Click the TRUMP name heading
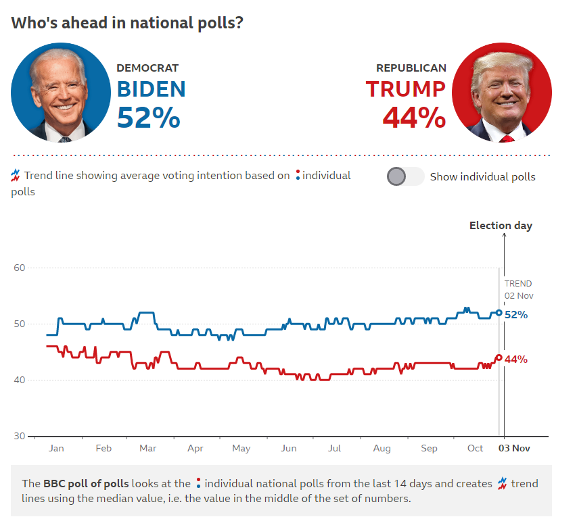The width and height of the screenshot is (577, 519). 405,89
